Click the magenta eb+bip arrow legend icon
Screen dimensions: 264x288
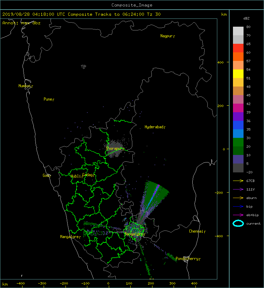pos(238,215)
